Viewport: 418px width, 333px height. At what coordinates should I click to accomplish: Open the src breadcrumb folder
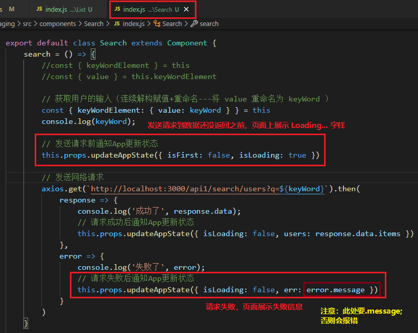(27, 23)
